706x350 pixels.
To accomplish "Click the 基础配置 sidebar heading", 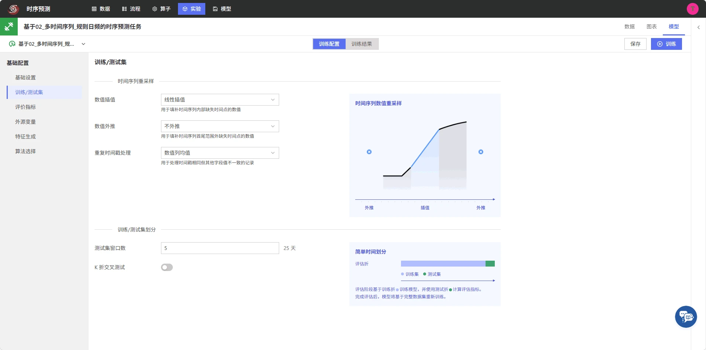I will point(18,63).
